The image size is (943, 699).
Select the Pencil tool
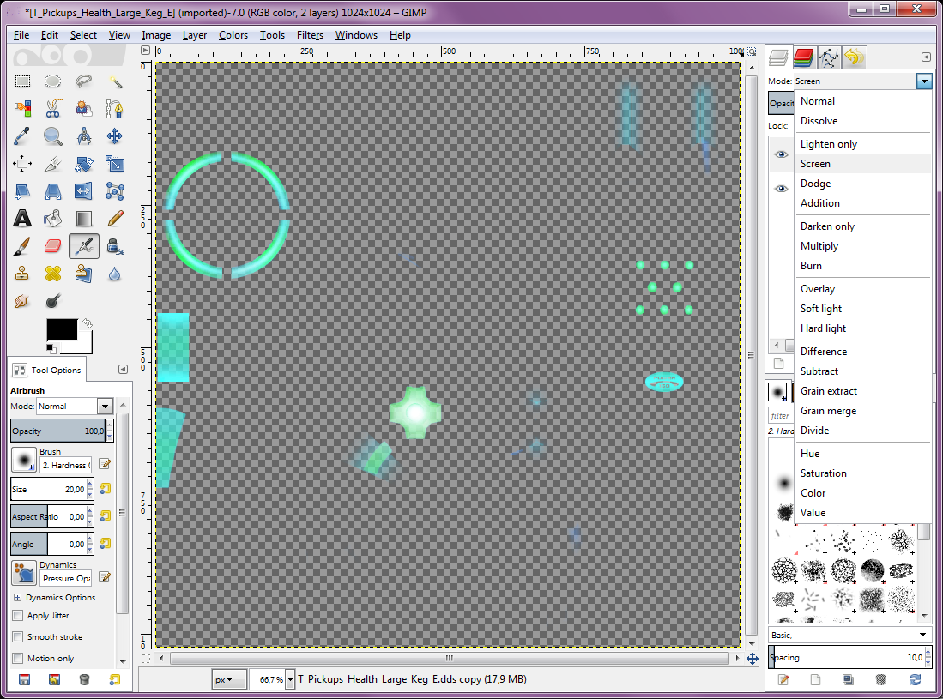(114, 218)
